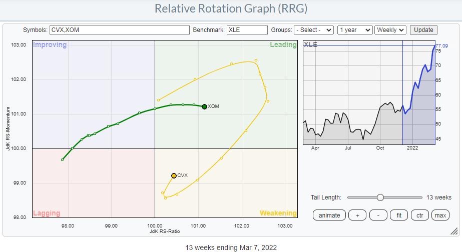The height and width of the screenshot is (252, 462).
Task: Fit the chart using the fit button
Action: coord(399,215)
